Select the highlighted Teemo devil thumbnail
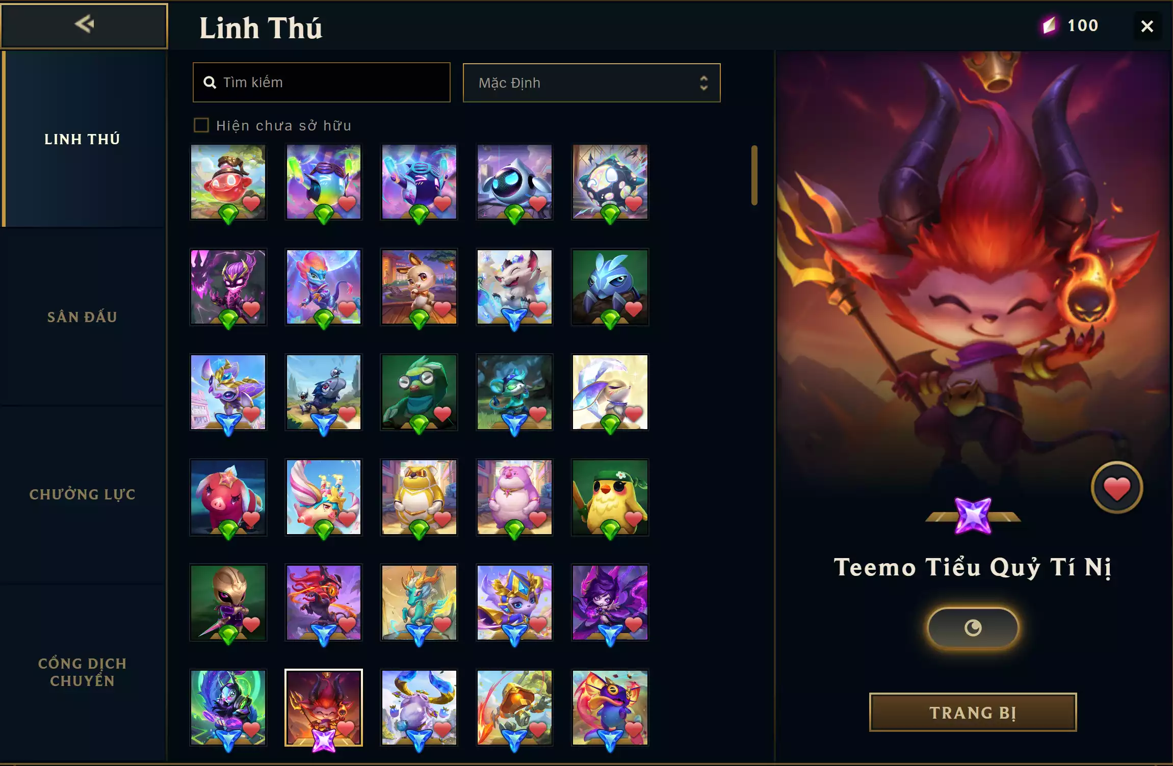 (323, 707)
